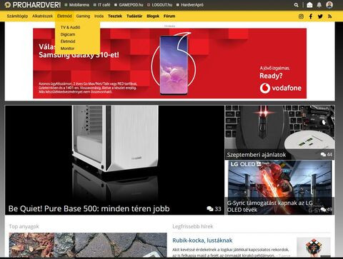Go to HardverApró site
Image resolution: width=343 pixels, height=259 pixels.
pyautogui.click(x=192, y=5)
